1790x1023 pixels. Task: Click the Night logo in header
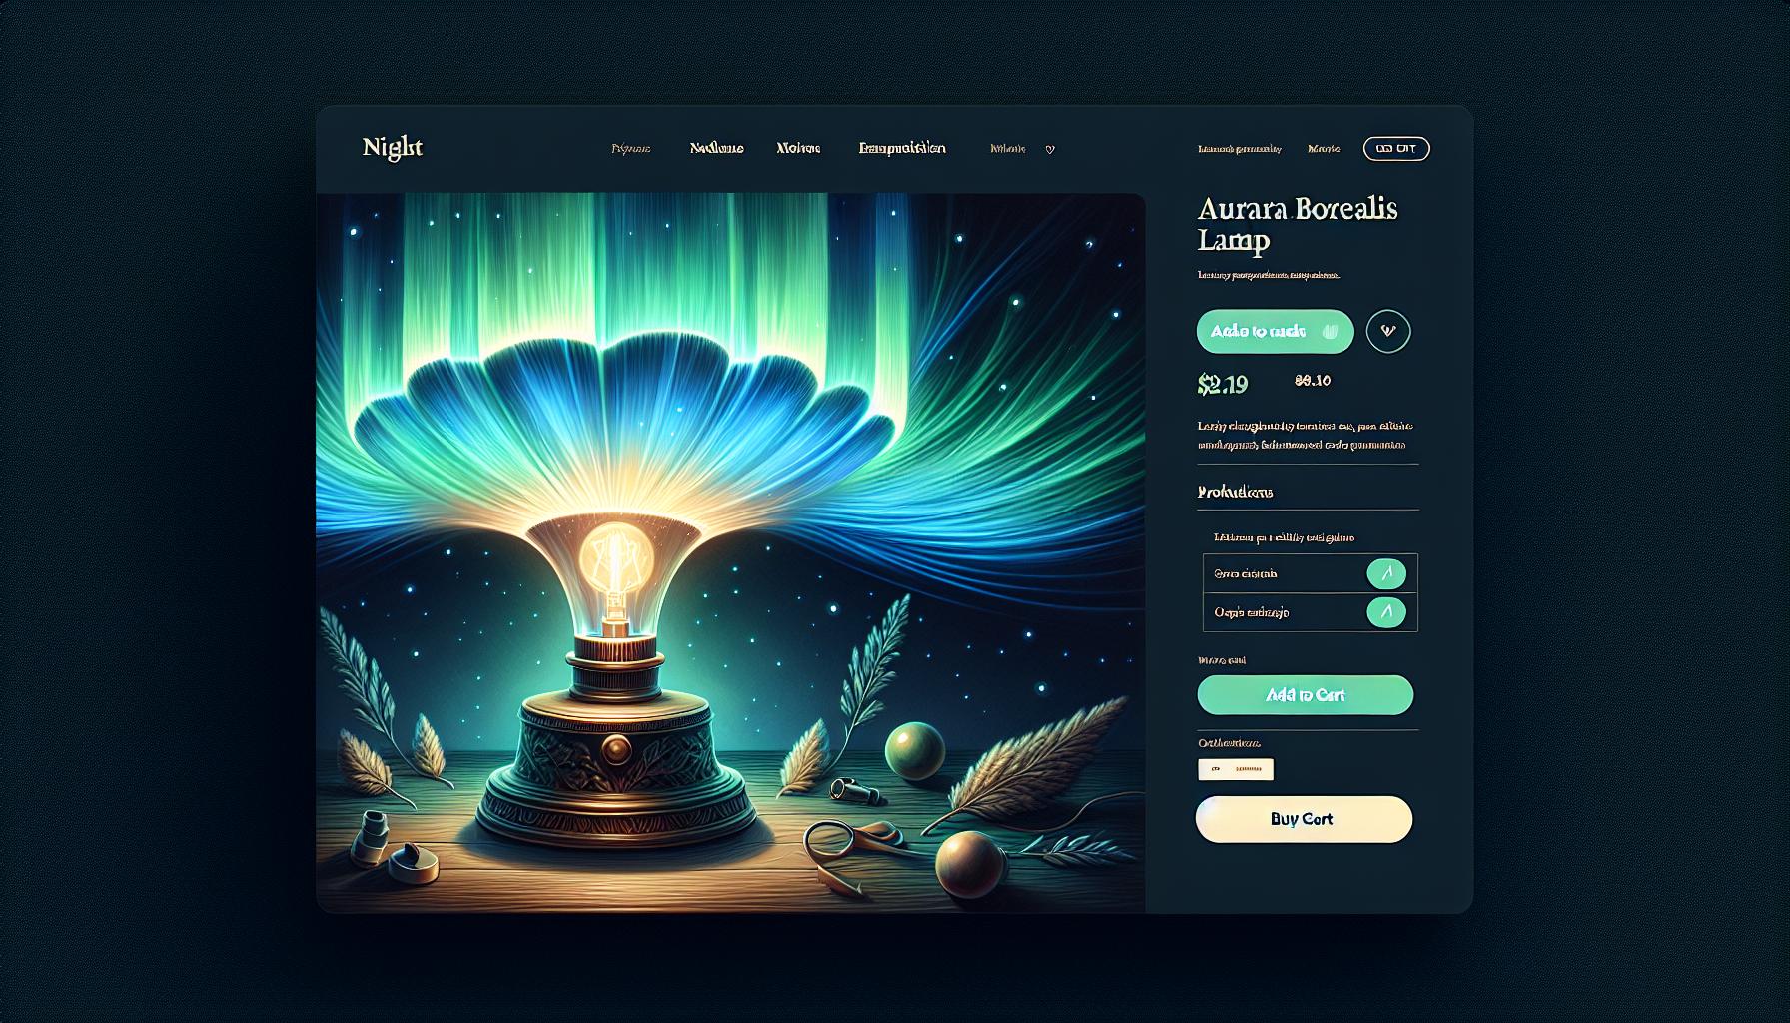pos(393,148)
